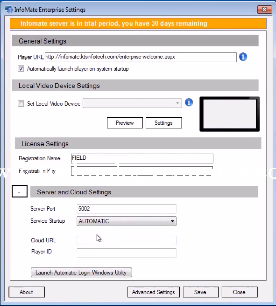Click the Local Video Device Settings header
The height and width of the screenshot is (306, 276).
tap(135, 85)
